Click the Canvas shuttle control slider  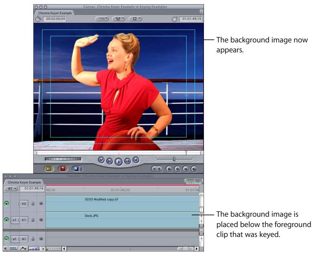(174, 159)
